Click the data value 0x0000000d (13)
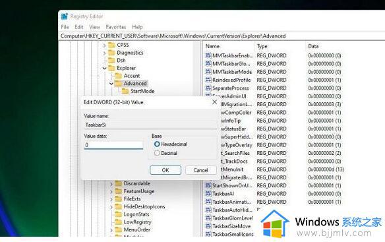The image size is (385, 242). tap(326, 169)
